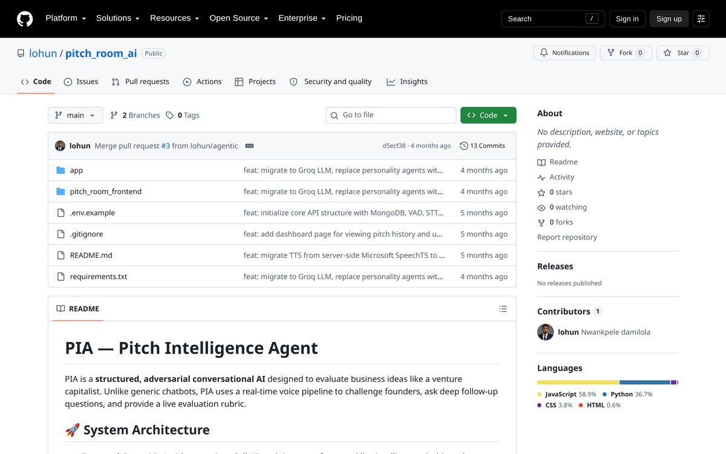Switch to the Insights tab
Viewport: 726px width, 454px height.
pyautogui.click(x=407, y=82)
